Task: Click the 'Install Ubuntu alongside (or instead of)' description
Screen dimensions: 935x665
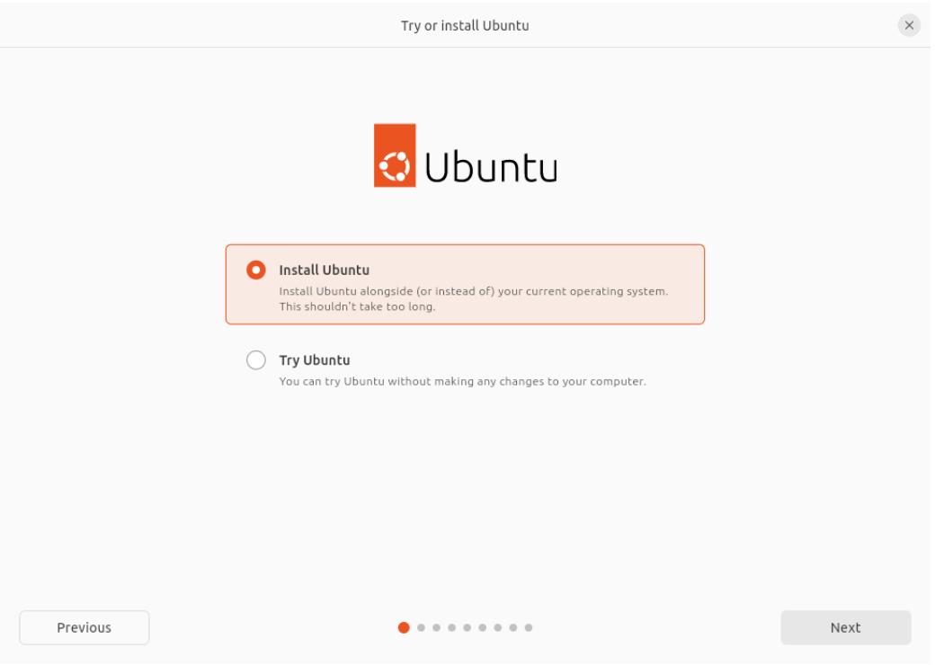Action: coord(388,293)
